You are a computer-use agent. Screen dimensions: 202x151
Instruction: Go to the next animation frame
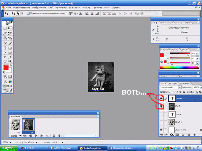pyautogui.click(x=41, y=136)
